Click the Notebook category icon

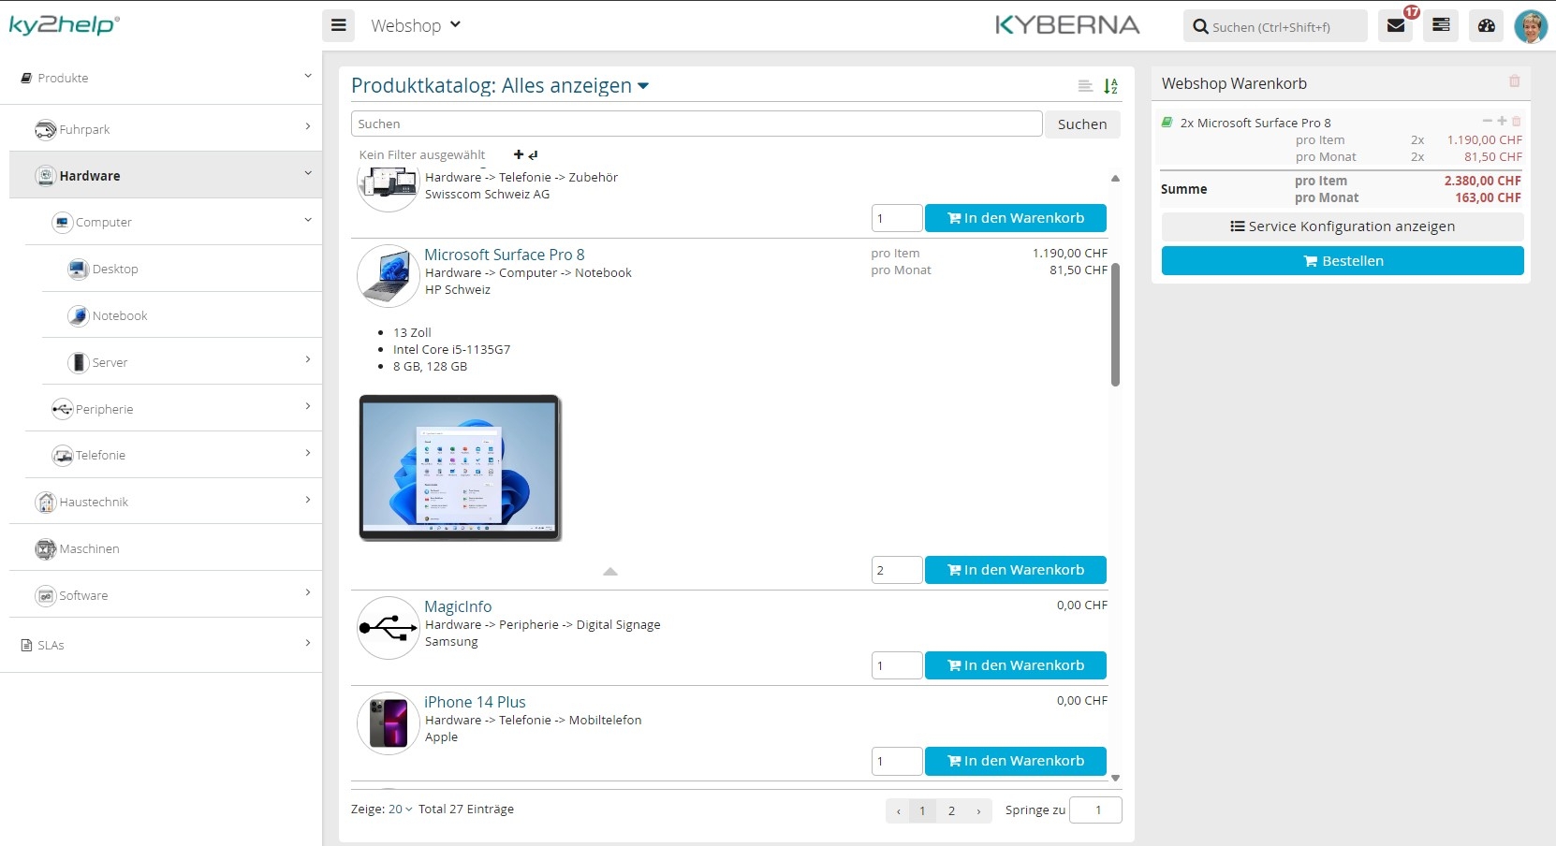pos(79,315)
